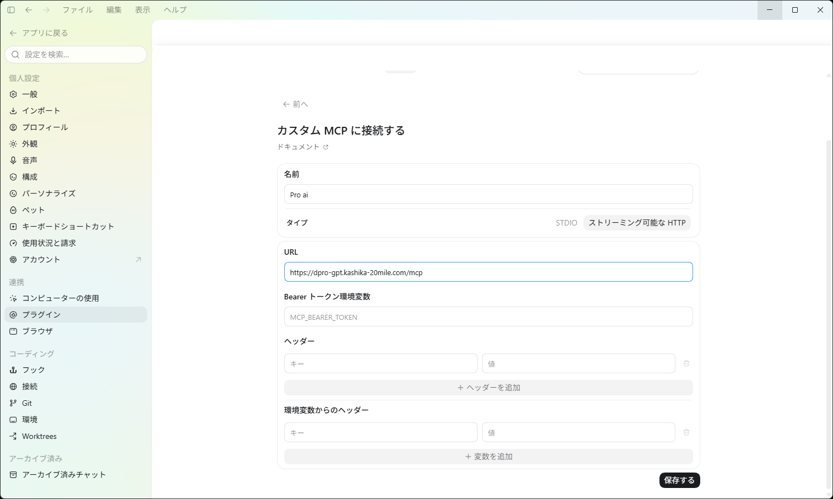Focus the 設定を検索 search field

pos(76,55)
